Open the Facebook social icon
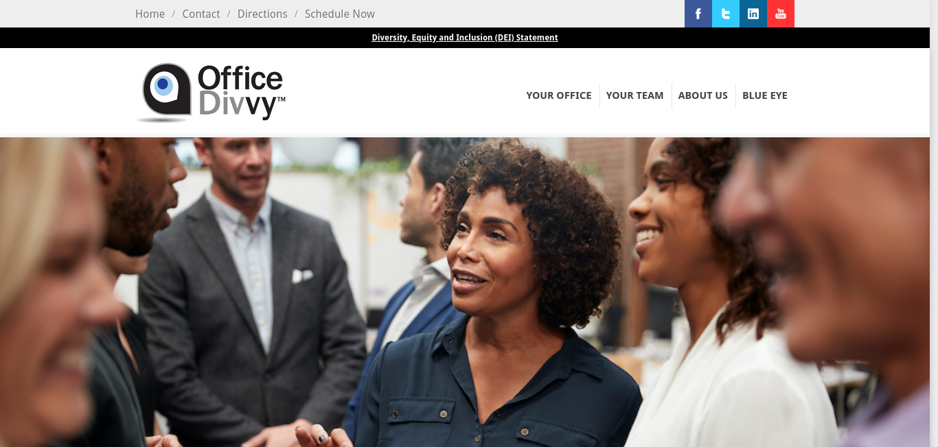This screenshot has height=447, width=938. point(698,14)
